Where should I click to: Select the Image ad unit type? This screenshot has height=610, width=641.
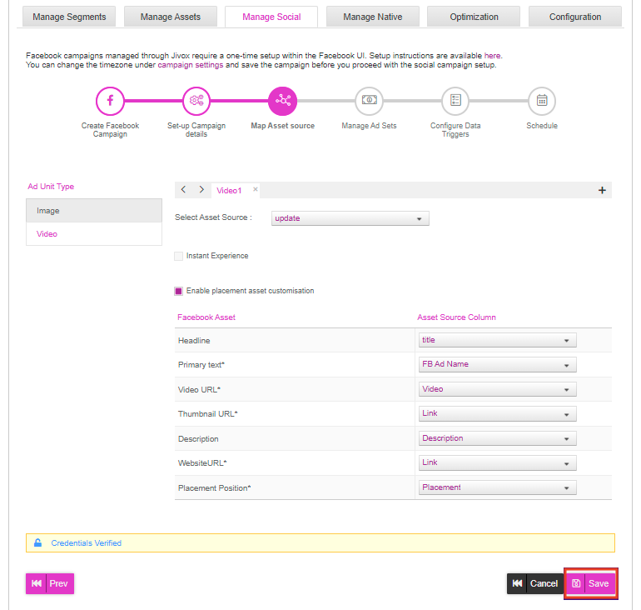[94, 211]
